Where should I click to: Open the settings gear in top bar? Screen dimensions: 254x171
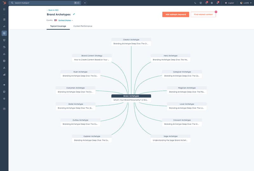click(212, 3)
